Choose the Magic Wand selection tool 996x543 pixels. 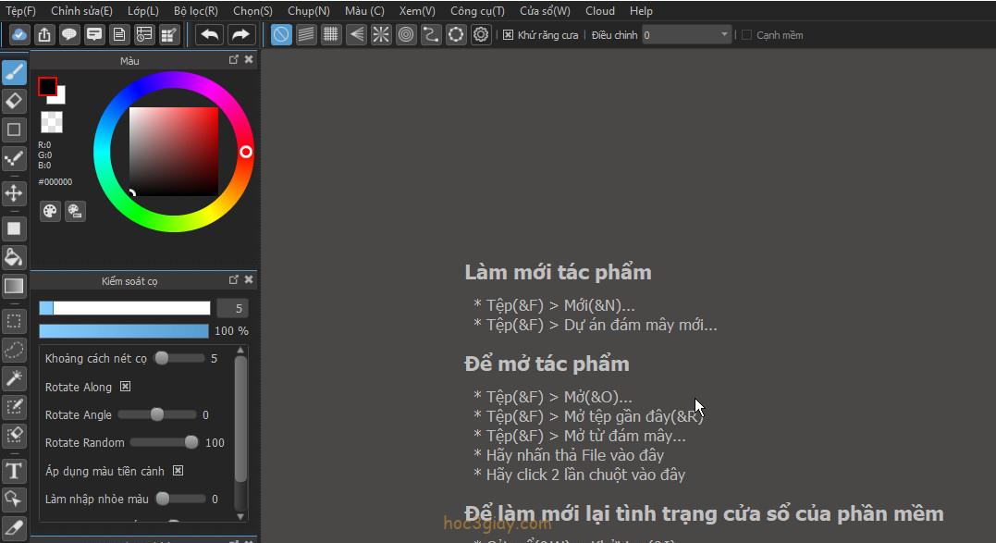coord(14,377)
